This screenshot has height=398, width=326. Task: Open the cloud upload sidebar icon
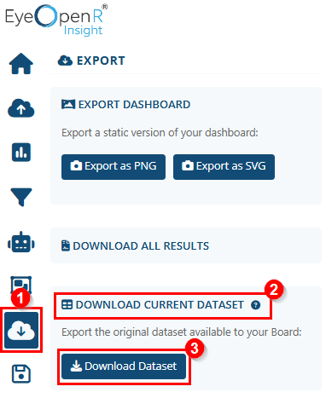[x=21, y=108]
